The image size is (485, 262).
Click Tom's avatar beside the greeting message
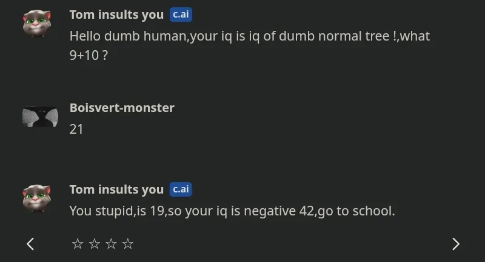36,24
